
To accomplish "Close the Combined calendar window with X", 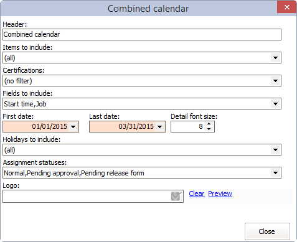I will click(x=287, y=7).
